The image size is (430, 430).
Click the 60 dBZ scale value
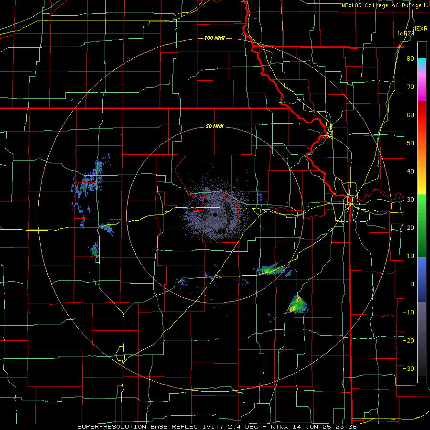(x=410, y=115)
